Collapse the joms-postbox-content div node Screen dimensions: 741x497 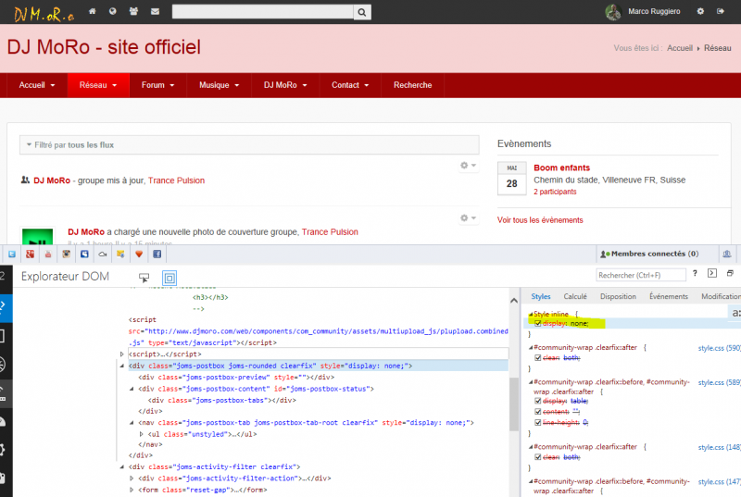[x=132, y=389]
